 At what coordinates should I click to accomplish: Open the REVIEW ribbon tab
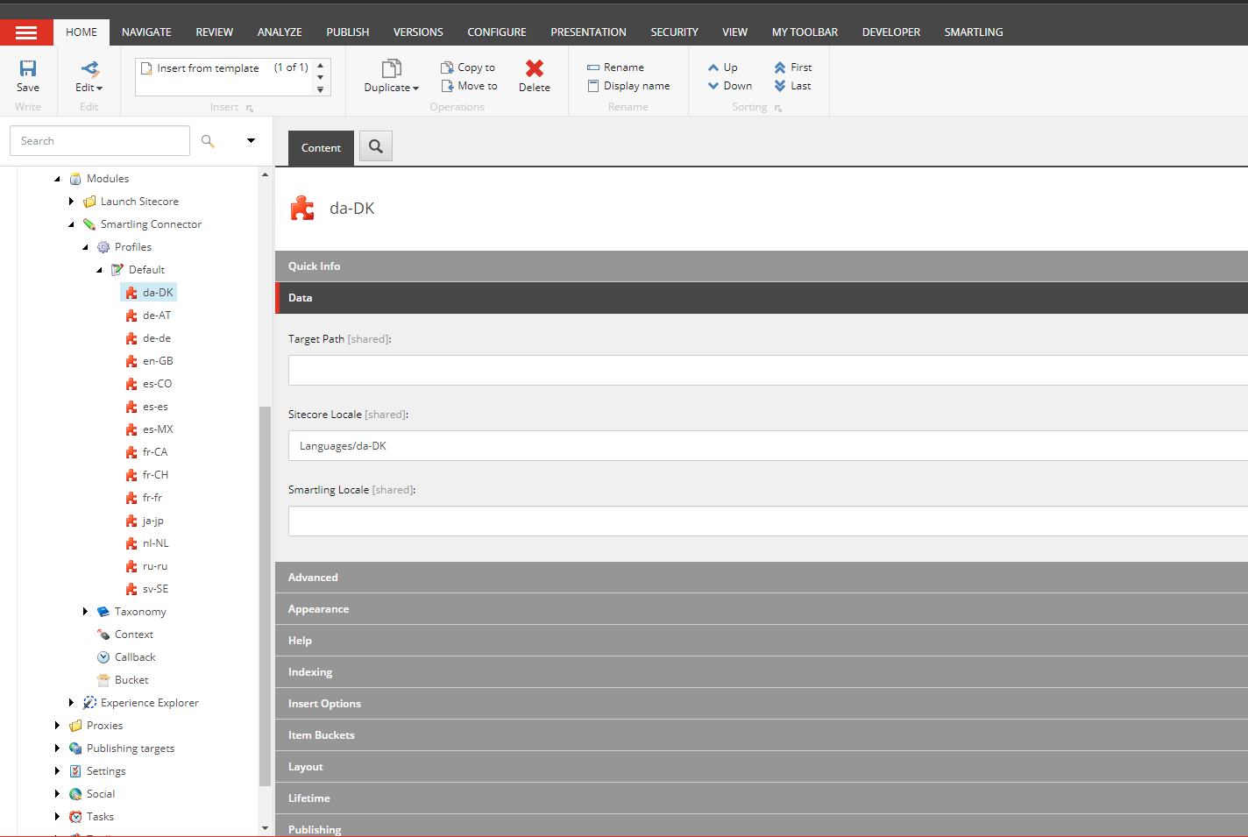pyautogui.click(x=214, y=32)
